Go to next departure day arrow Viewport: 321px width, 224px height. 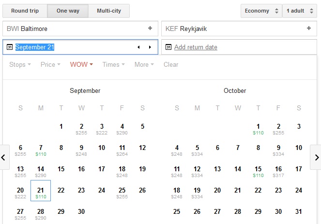[150, 47]
